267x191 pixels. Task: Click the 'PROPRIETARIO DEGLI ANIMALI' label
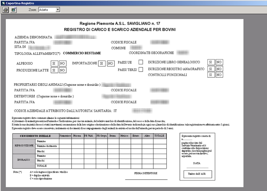[38, 84]
